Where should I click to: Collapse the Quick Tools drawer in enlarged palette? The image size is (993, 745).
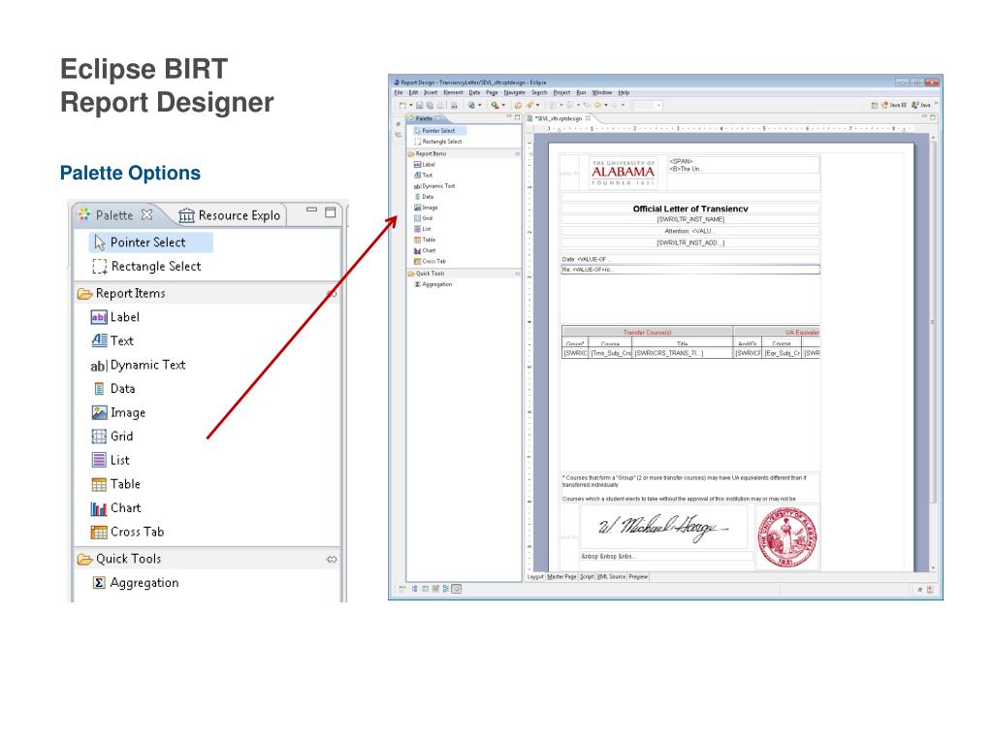coord(207,559)
